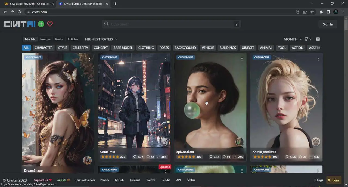Toggle the CLOTHING category filter

pos(146,48)
